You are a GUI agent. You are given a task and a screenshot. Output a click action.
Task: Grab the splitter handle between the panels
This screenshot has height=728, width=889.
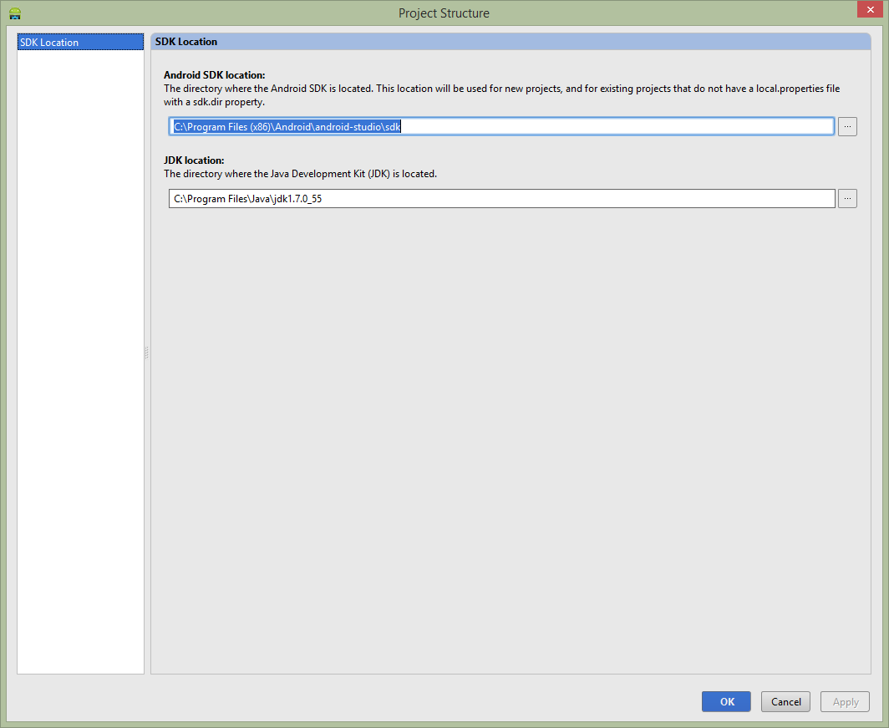[x=147, y=353]
